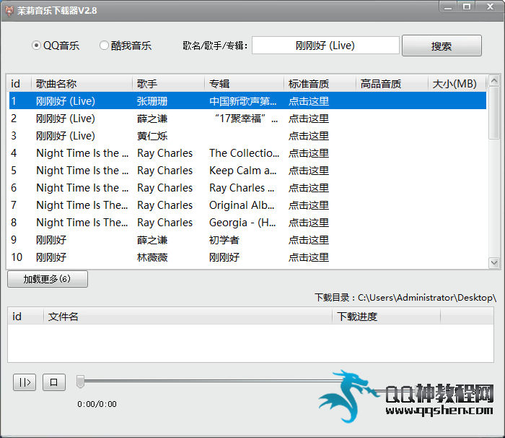Click the 文件名 column header in download list
505x438 pixels.
[x=188, y=317]
